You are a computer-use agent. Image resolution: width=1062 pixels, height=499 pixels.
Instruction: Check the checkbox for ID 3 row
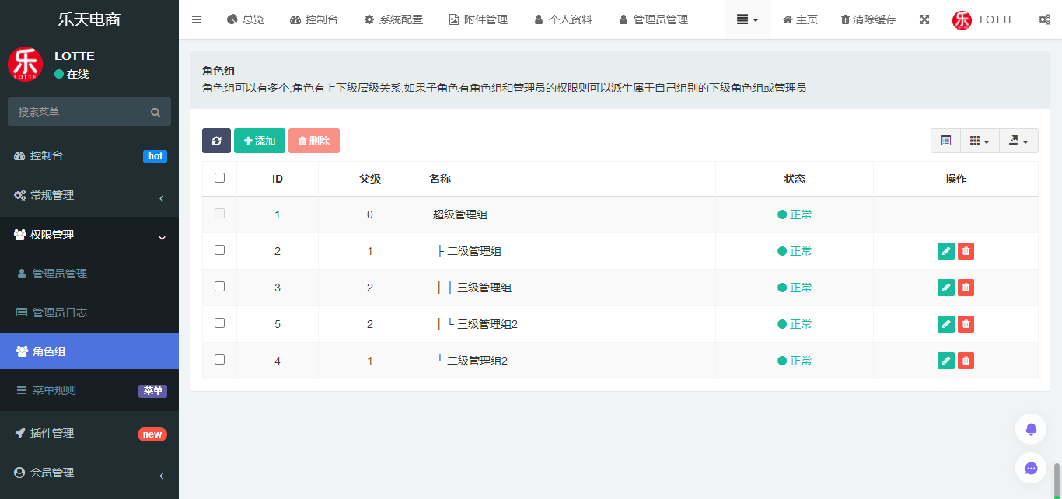point(219,287)
